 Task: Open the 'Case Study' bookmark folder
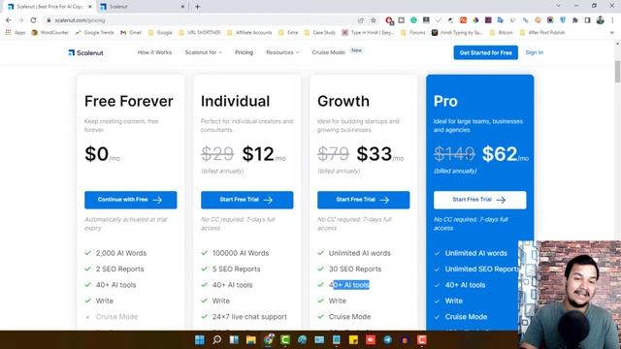point(320,32)
